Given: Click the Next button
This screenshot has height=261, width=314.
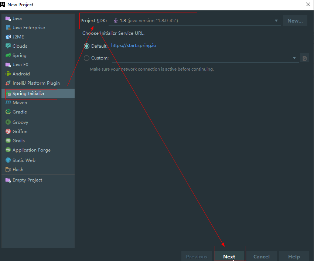Looking at the screenshot, I should 229,257.
